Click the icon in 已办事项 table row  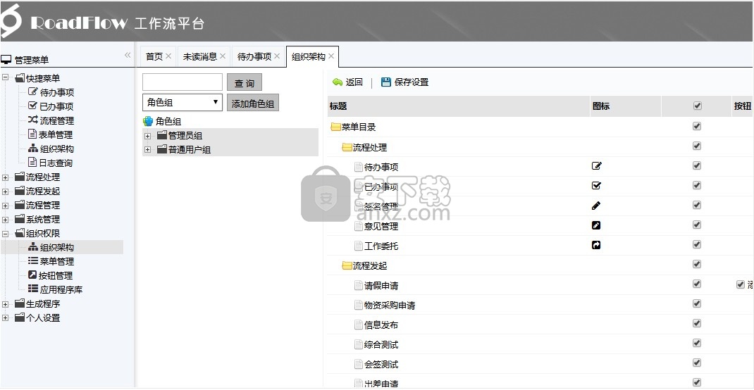pyautogui.click(x=596, y=186)
